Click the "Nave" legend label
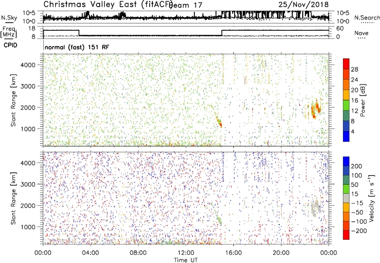Image resolution: width=380 pixels, height=263 pixels. 361,33
